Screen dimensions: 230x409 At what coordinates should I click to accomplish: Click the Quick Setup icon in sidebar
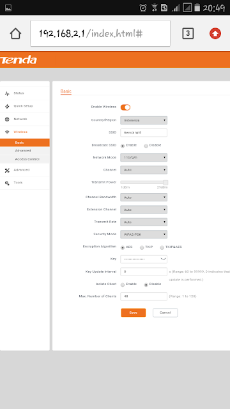(x=7, y=106)
